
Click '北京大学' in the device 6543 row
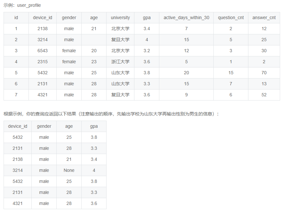[x=120, y=51]
